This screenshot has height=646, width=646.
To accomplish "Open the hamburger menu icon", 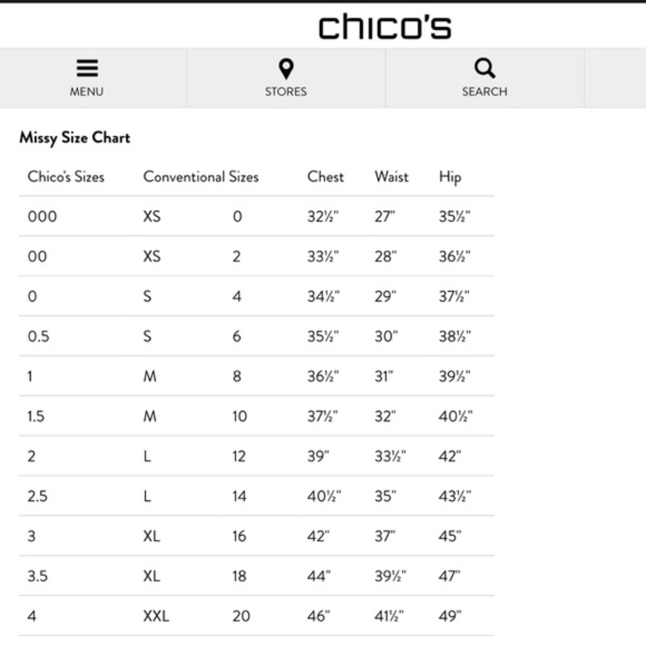I will tap(87, 68).
